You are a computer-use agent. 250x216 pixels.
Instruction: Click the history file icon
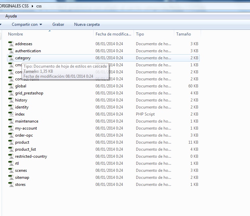pyautogui.click(x=11, y=100)
